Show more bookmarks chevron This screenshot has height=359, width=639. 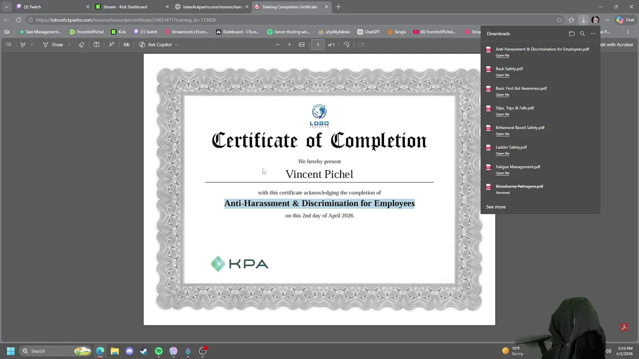(x=628, y=32)
